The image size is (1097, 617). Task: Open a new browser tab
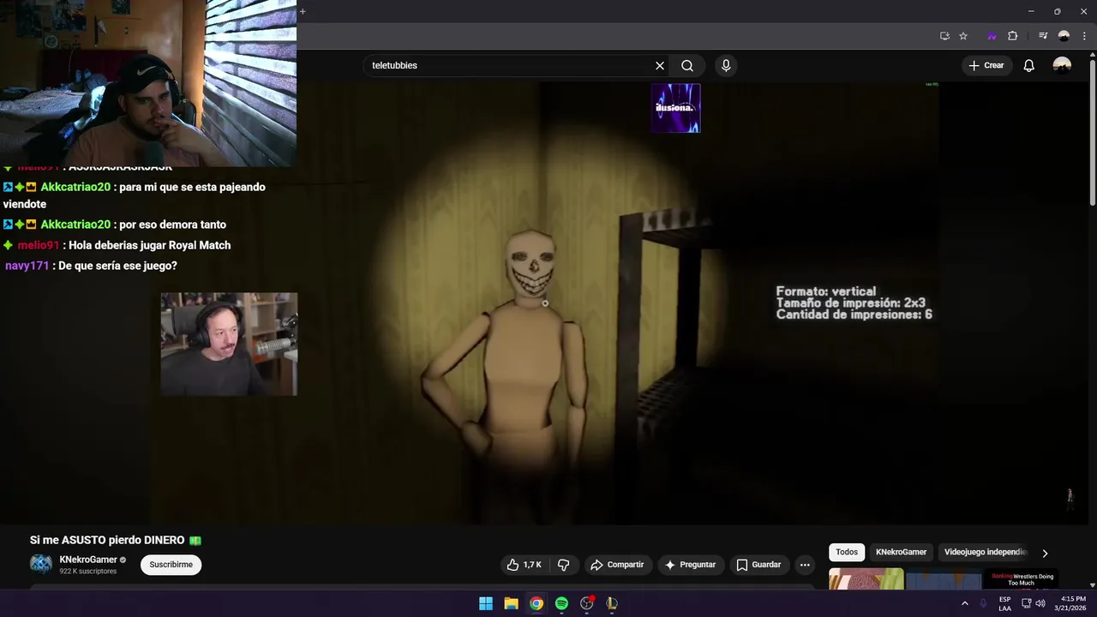pyautogui.click(x=303, y=11)
